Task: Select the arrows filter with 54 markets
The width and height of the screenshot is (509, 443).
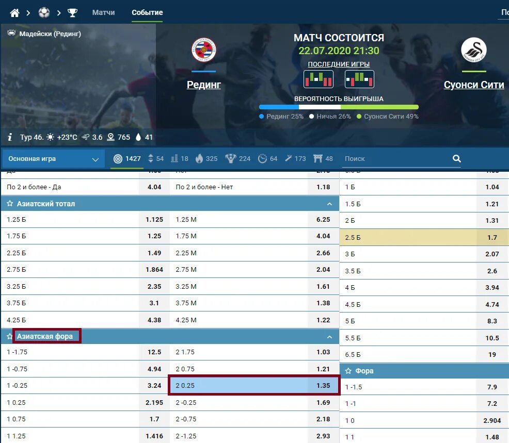Action: [x=156, y=159]
